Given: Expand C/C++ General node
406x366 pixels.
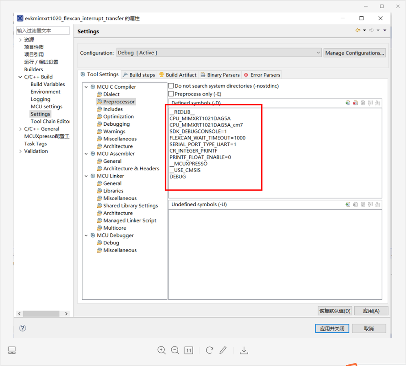Looking at the screenshot, I should point(20,129).
